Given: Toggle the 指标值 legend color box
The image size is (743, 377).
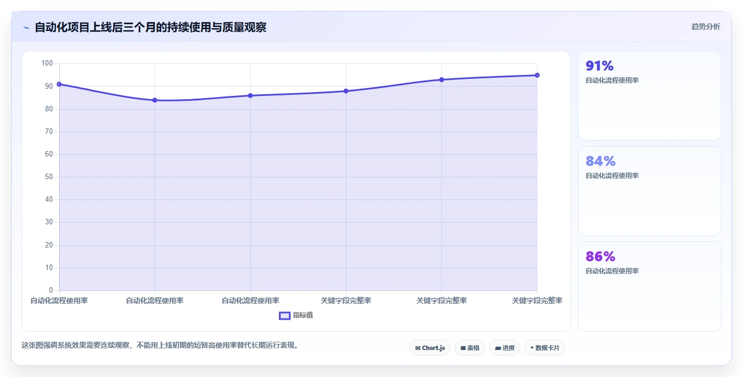Looking at the screenshot, I should tap(284, 316).
